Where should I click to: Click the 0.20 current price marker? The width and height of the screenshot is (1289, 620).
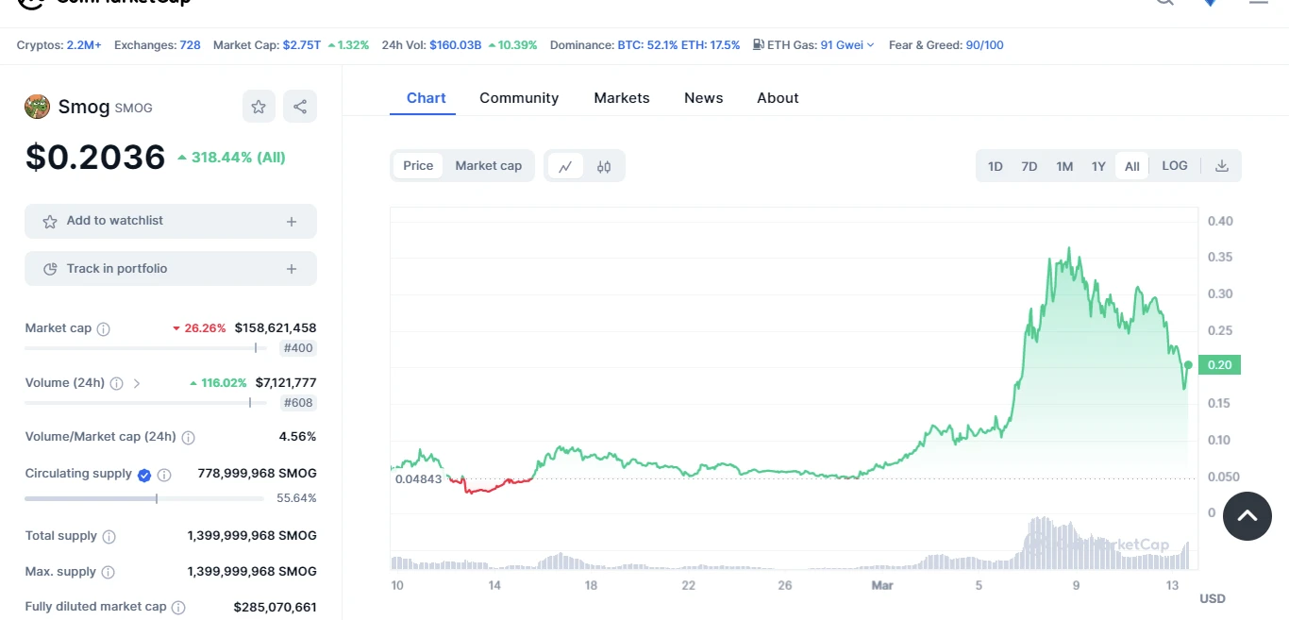coord(1219,365)
